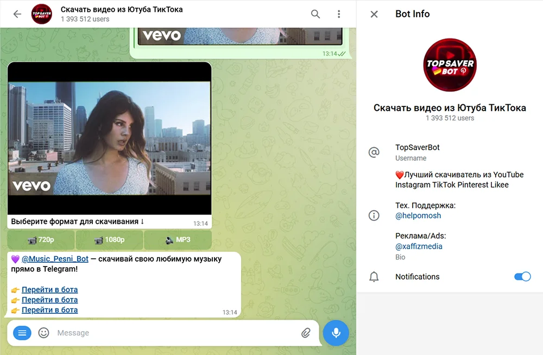This screenshot has width=543, height=355.
Task: Choose the 1080p download format
Action: 109,240
